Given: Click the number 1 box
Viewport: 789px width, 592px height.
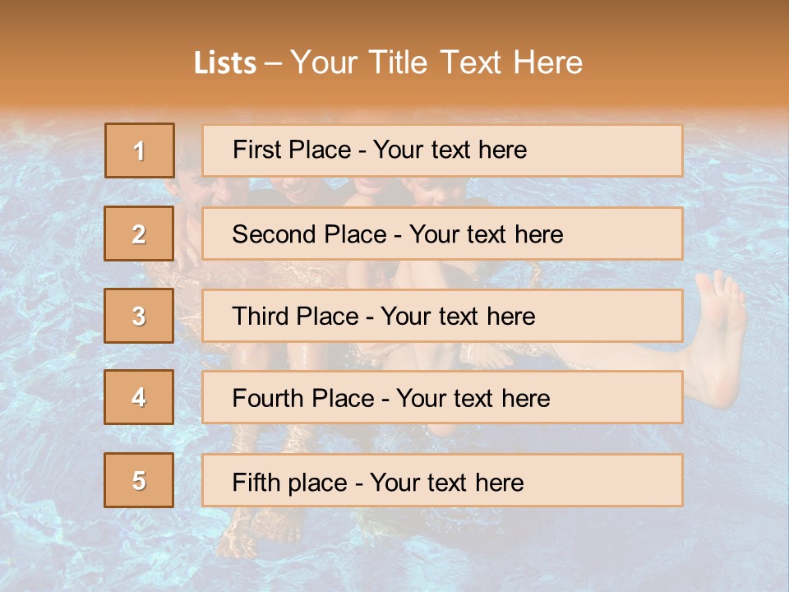Looking at the screenshot, I should pyautogui.click(x=140, y=150).
